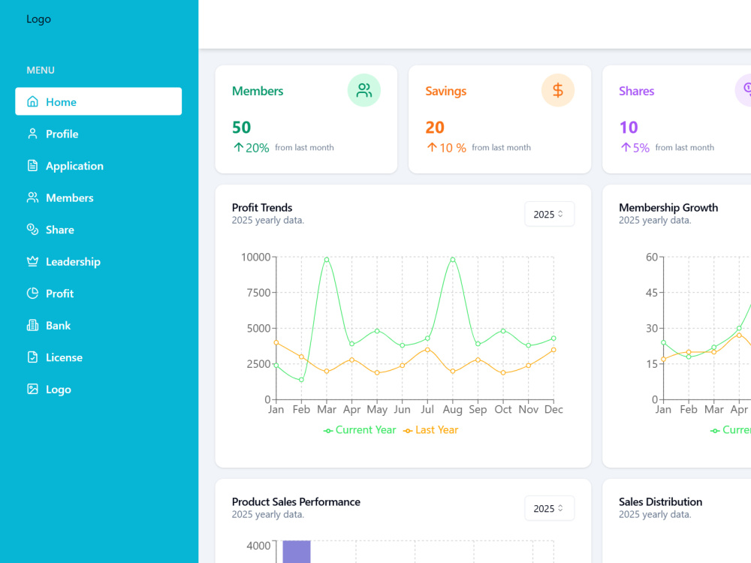Click the Logo image icon in menu

pyautogui.click(x=32, y=389)
